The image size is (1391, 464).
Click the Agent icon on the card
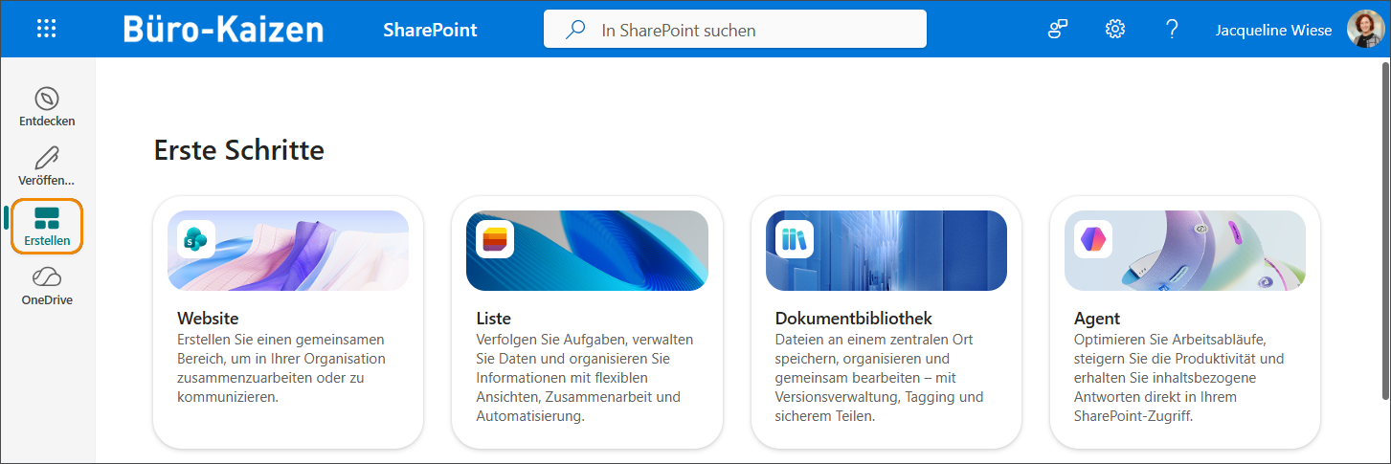[1093, 239]
